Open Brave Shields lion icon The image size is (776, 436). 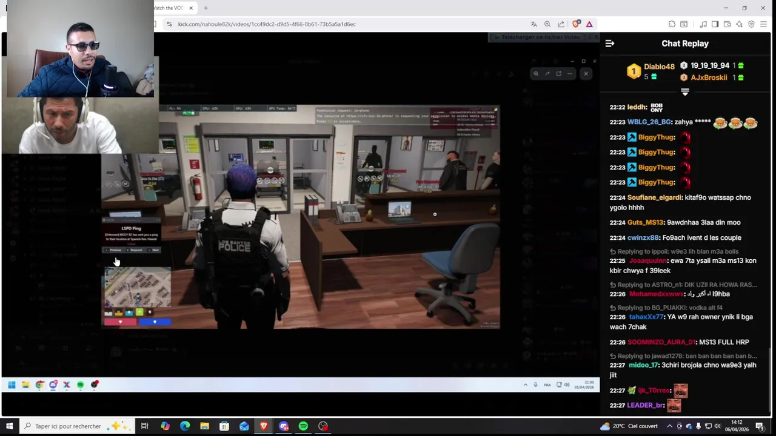point(576,24)
